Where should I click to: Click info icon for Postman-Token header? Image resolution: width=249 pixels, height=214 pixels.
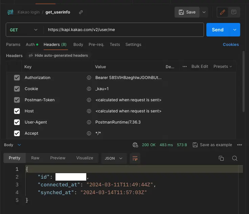pyautogui.click(x=89, y=100)
